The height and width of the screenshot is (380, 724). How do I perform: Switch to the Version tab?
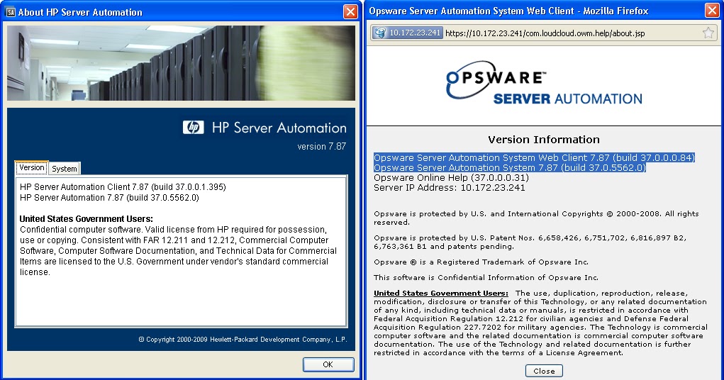[31, 167]
